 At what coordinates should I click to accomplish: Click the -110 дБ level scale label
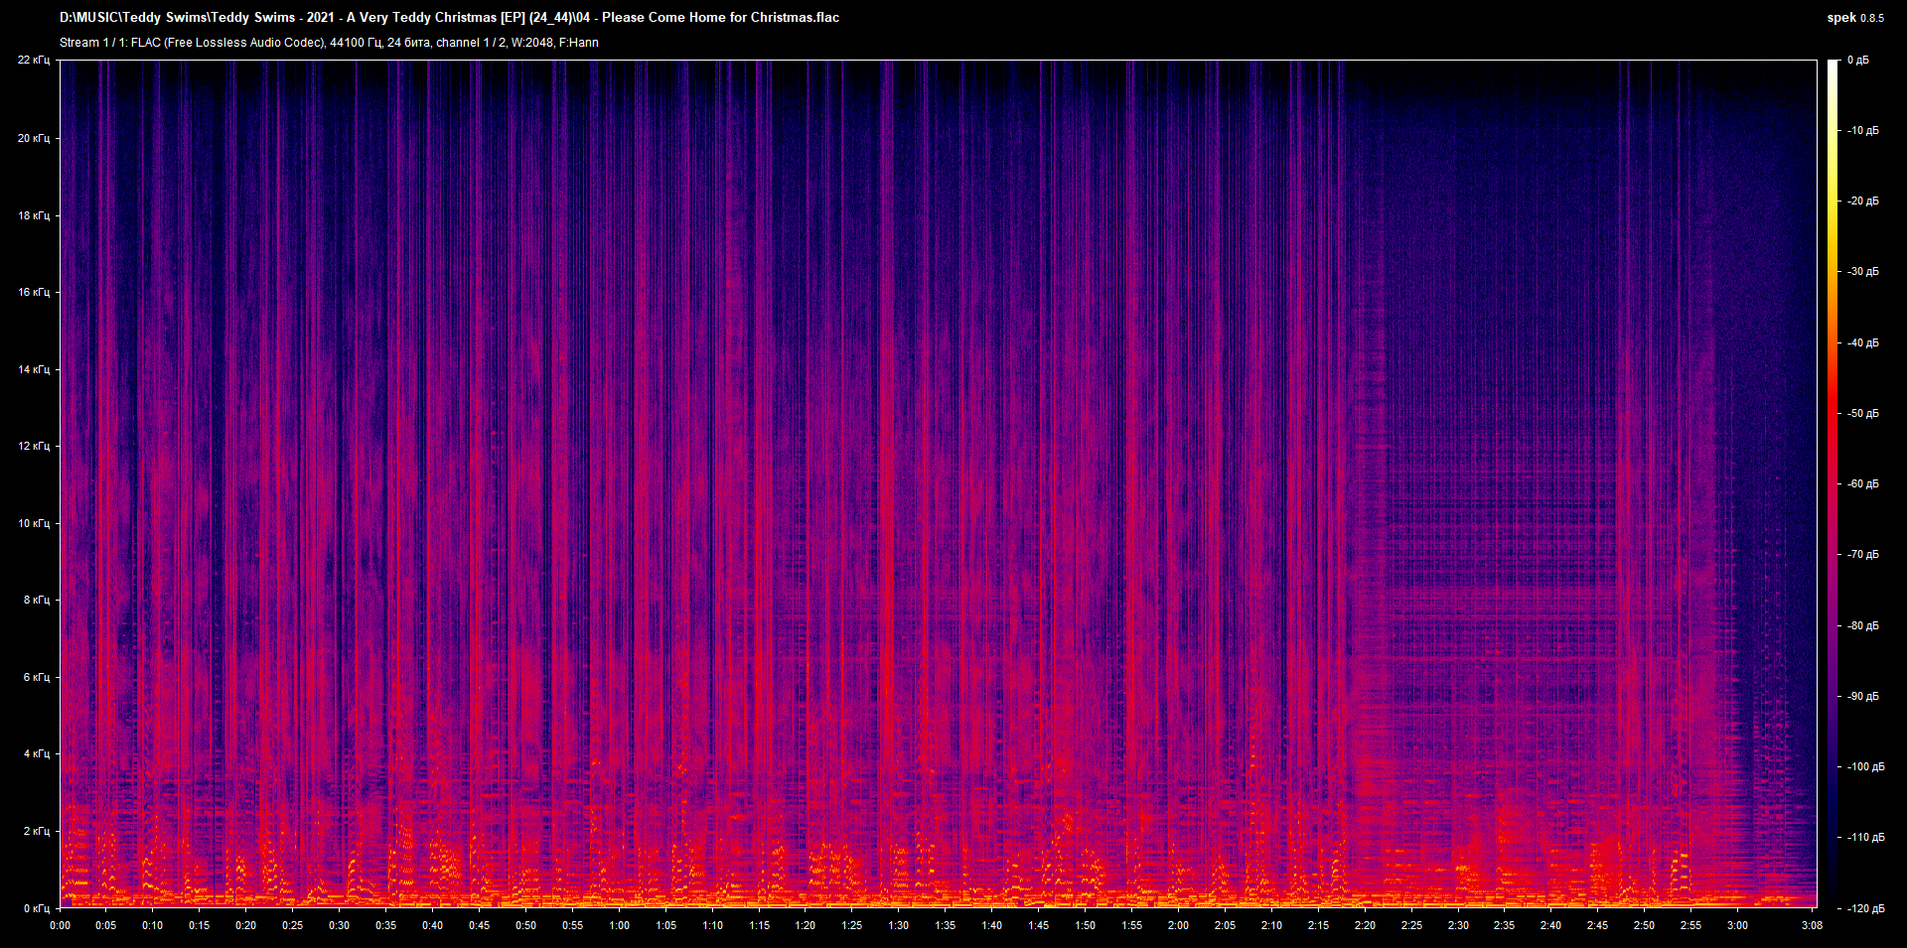pyautogui.click(x=1865, y=838)
